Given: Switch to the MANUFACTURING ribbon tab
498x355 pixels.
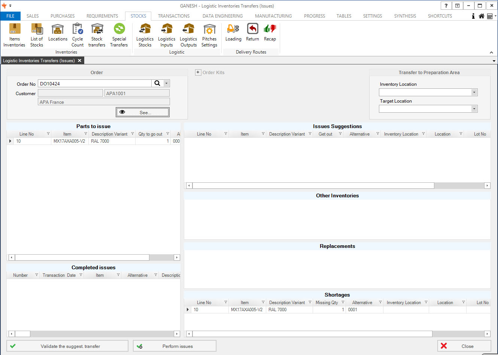Looking at the screenshot, I should point(273,16).
